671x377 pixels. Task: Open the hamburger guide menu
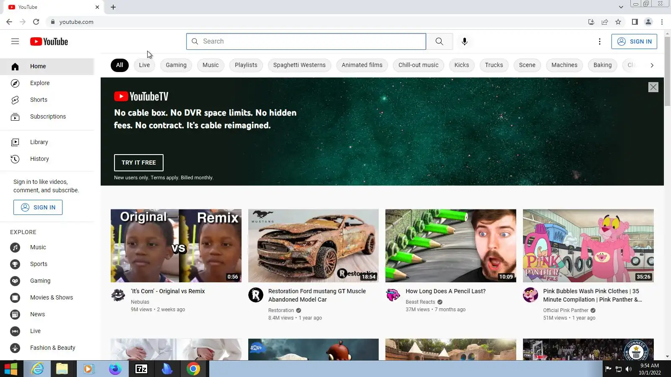pyautogui.click(x=15, y=41)
